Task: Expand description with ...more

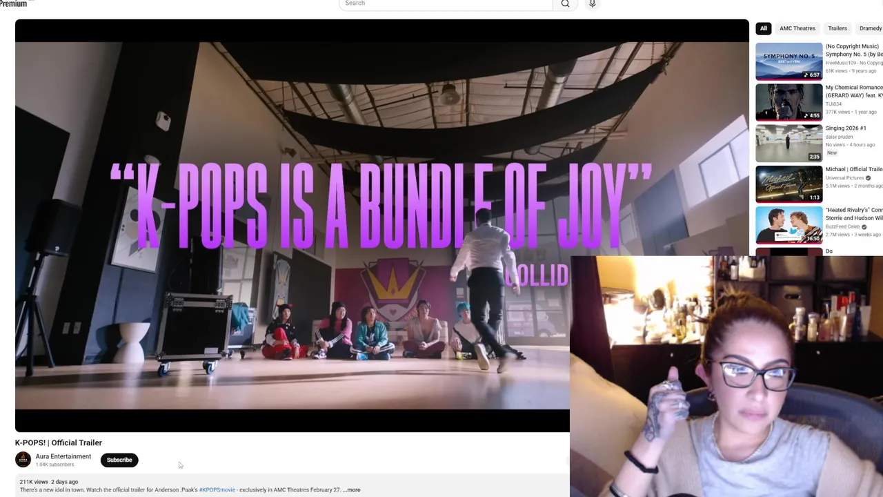Action: click(x=352, y=490)
